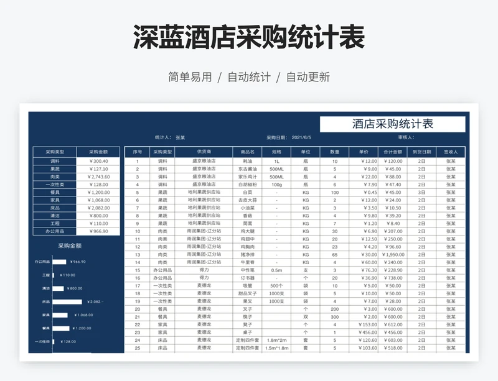Click the 采购日期 value 2021/6/5

[x=301, y=137]
